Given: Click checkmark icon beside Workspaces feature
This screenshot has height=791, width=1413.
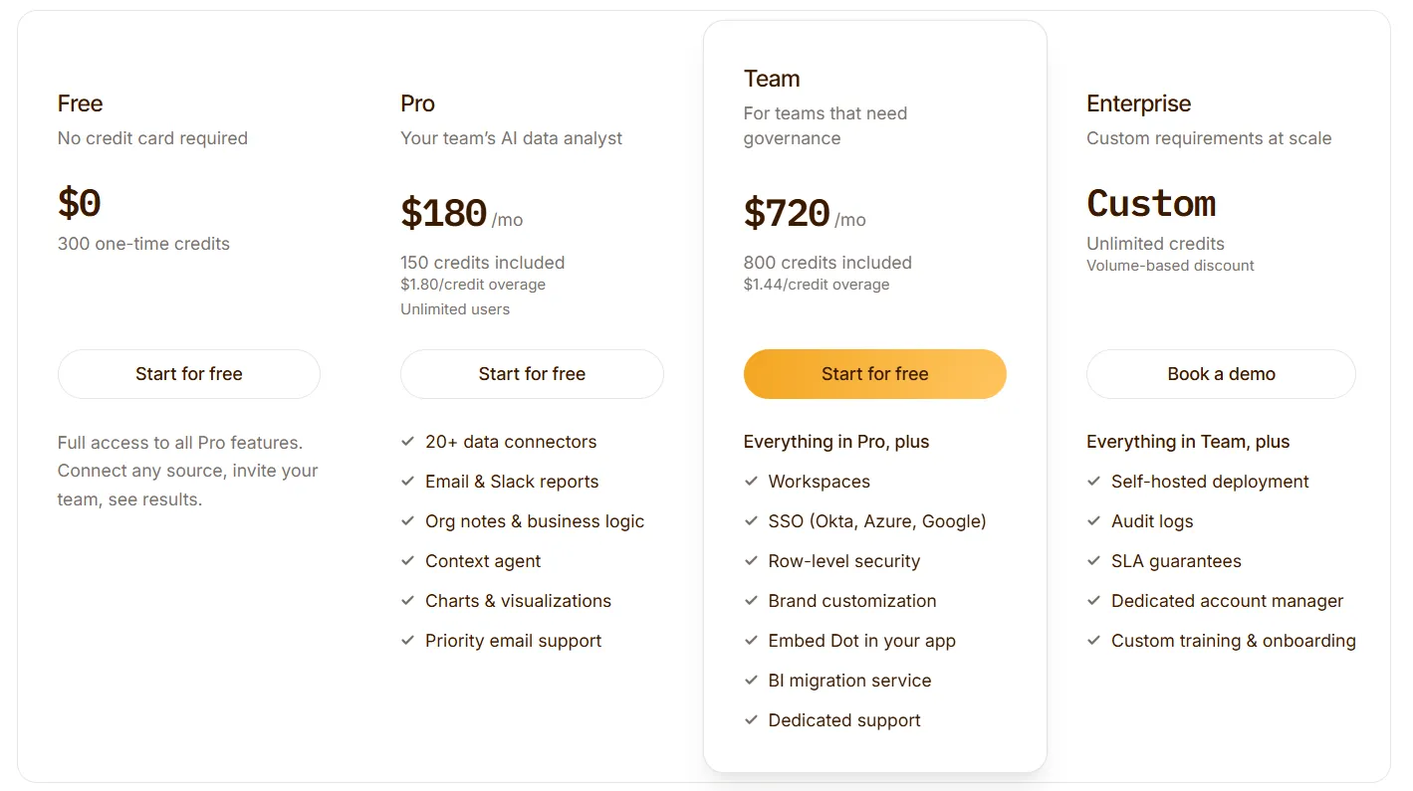Looking at the screenshot, I should click(751, 481).
